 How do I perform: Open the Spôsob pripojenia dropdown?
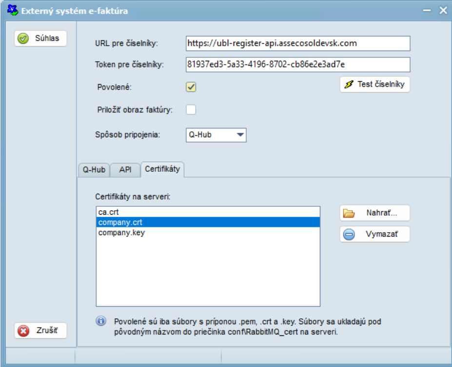point(216,135)
